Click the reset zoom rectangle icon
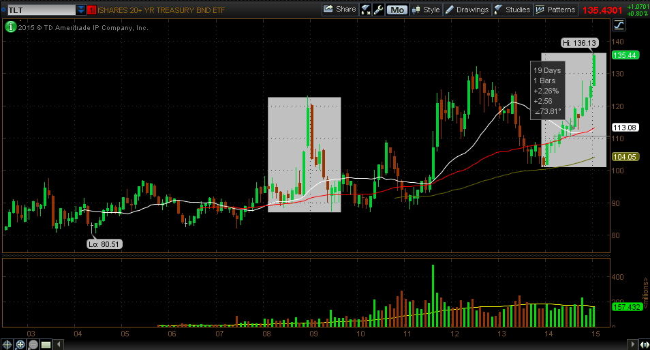 click(46, 344)
